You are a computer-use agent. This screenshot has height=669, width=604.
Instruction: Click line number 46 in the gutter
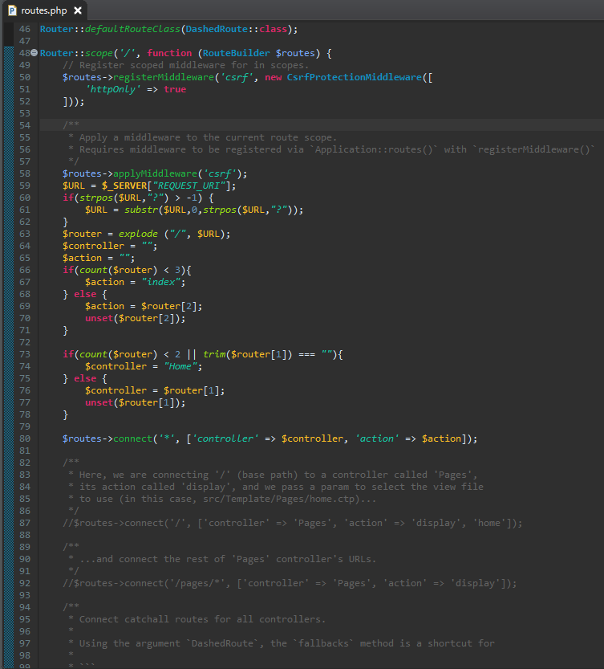click(x=25, y=29)
